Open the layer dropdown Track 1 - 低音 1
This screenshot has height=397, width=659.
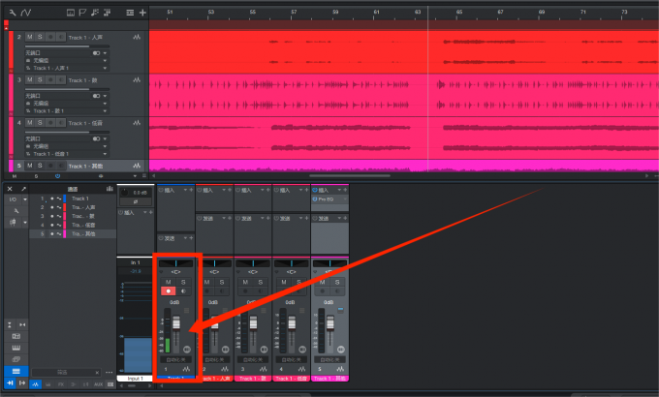click(105, 154)
